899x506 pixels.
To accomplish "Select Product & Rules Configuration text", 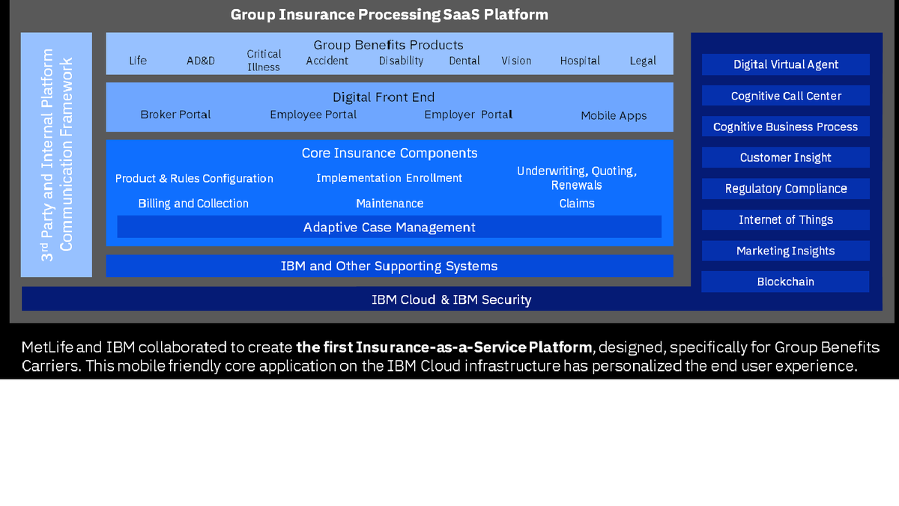I will pos(194,178).
